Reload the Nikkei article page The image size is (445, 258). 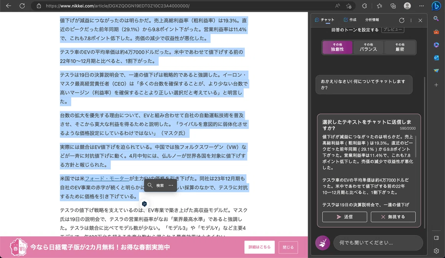tap(22, 6)
